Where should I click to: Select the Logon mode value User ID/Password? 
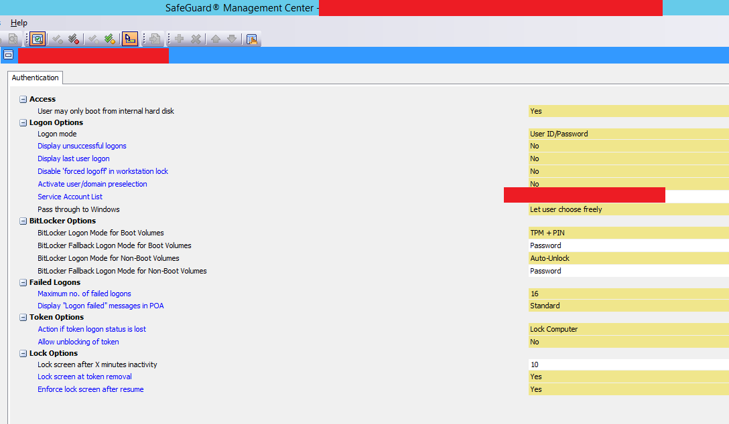pos(628,134)
